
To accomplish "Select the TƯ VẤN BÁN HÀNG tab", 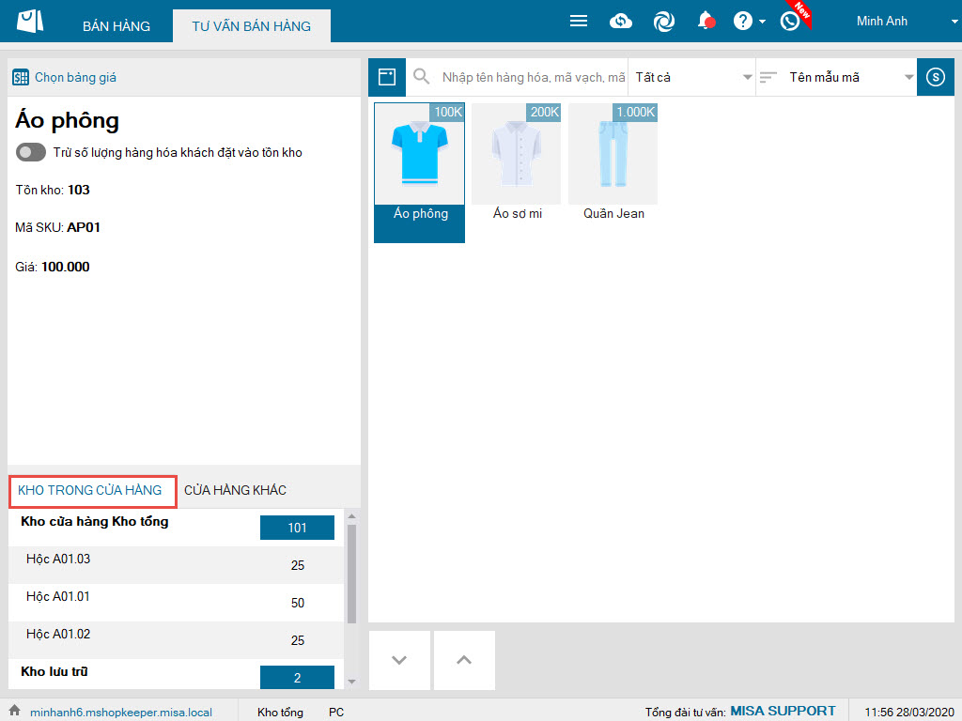I will click(252, 26).
